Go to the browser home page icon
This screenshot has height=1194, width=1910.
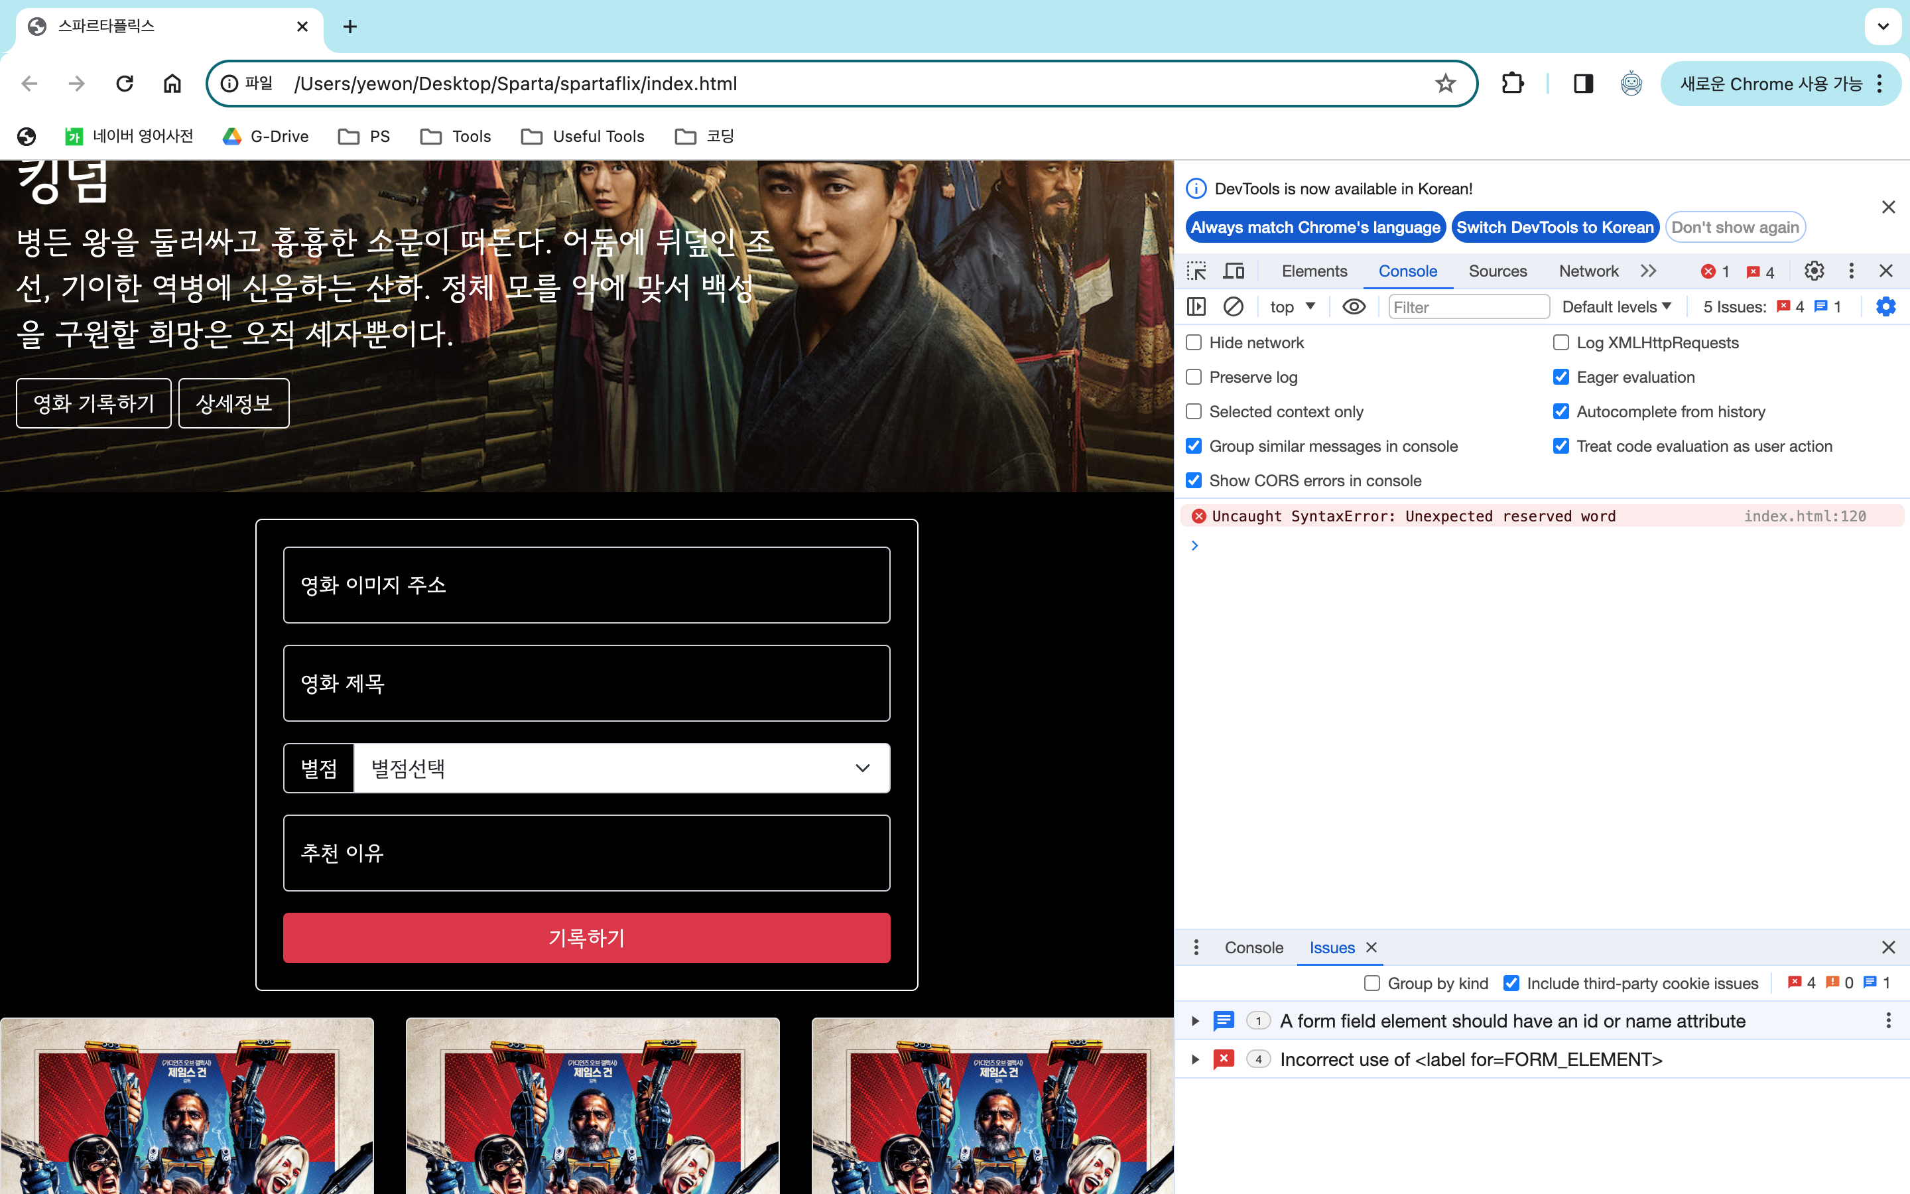click(172, 84)
